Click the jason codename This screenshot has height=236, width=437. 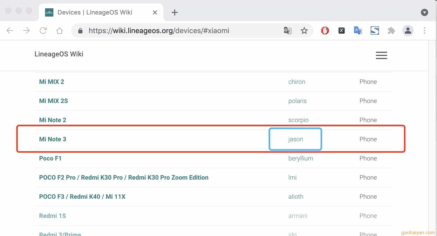coord(296,139)
